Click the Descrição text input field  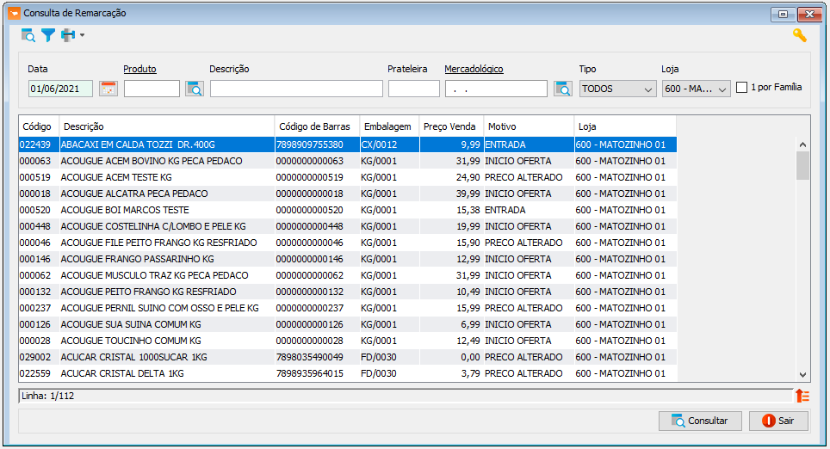coord(296,89)
